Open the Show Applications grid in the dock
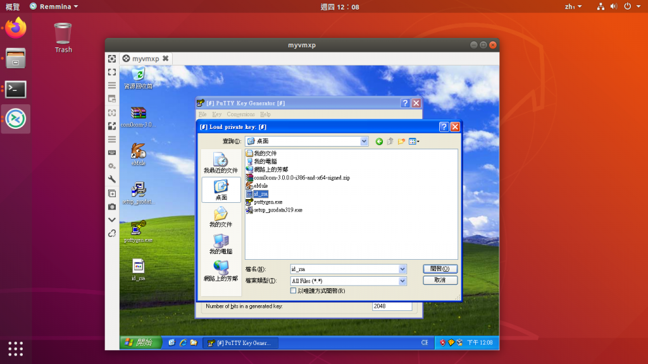 pos(16,349)
